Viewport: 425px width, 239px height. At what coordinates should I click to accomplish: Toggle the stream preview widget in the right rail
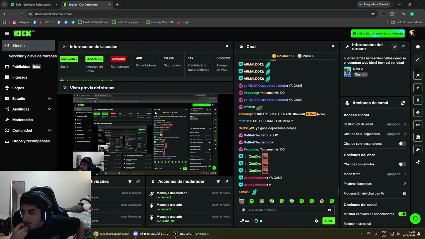tap(418, 75)
